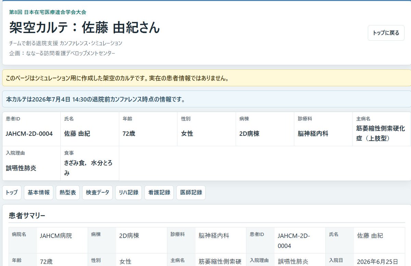
Task: Click the name 佐藤 由紀 in header card
Action: 77,134
